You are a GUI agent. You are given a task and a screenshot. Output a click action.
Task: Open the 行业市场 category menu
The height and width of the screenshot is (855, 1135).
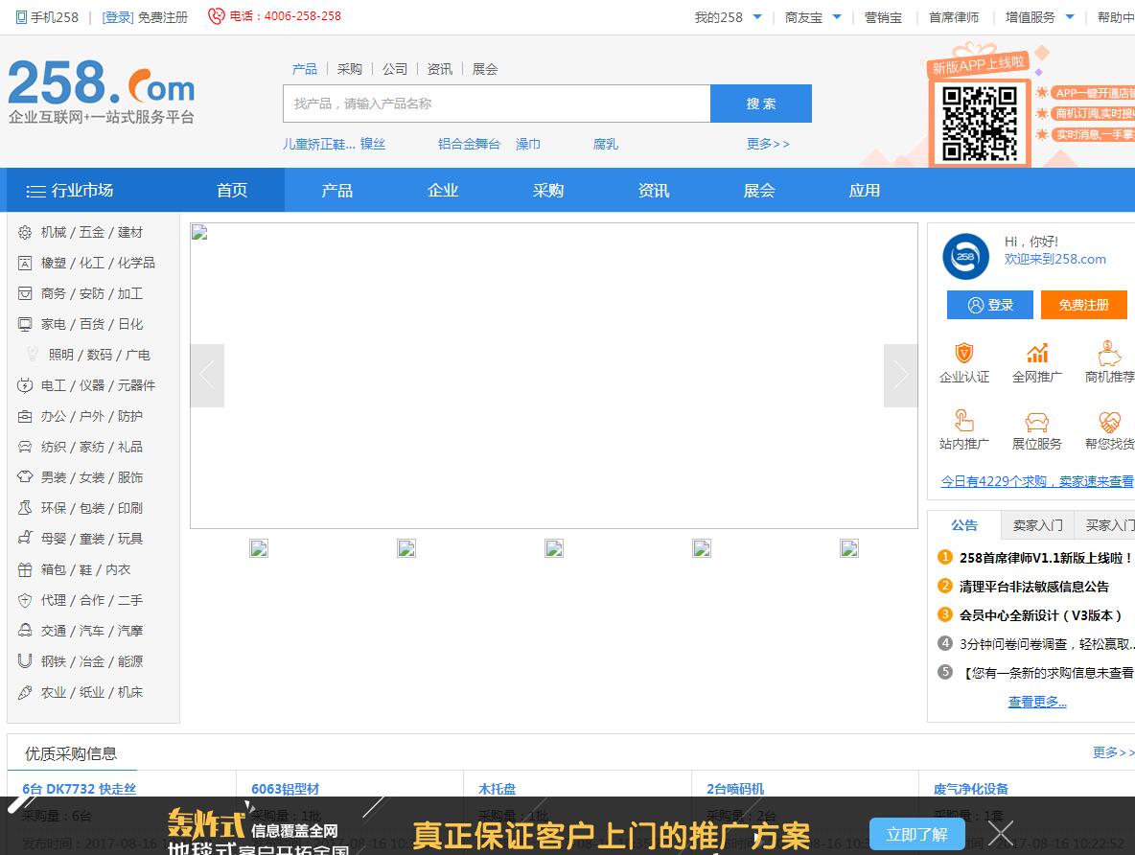(70, 191)
